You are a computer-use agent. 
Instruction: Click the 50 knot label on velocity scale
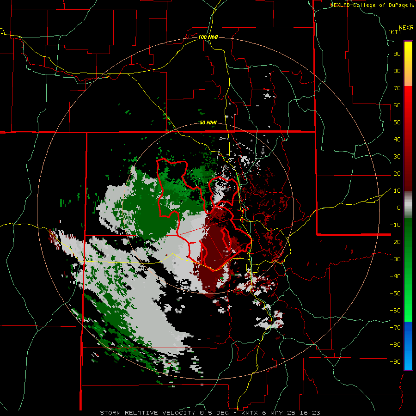pos(397,122)
